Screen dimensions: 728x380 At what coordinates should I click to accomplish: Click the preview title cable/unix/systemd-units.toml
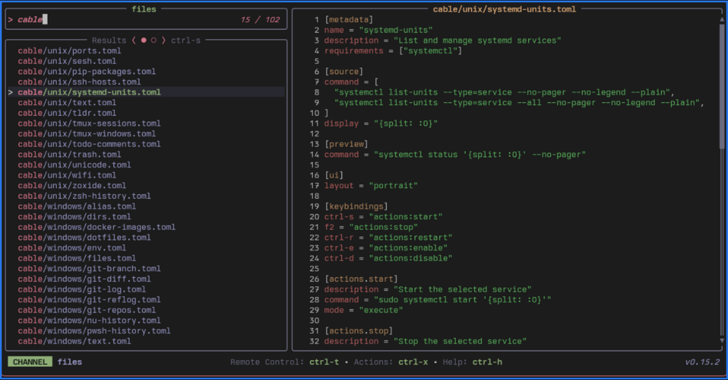pos(504,9)
